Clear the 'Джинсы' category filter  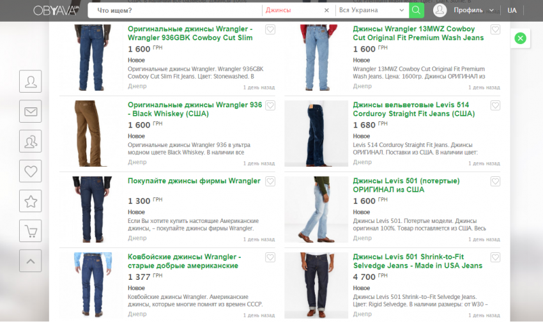point(326,10)
